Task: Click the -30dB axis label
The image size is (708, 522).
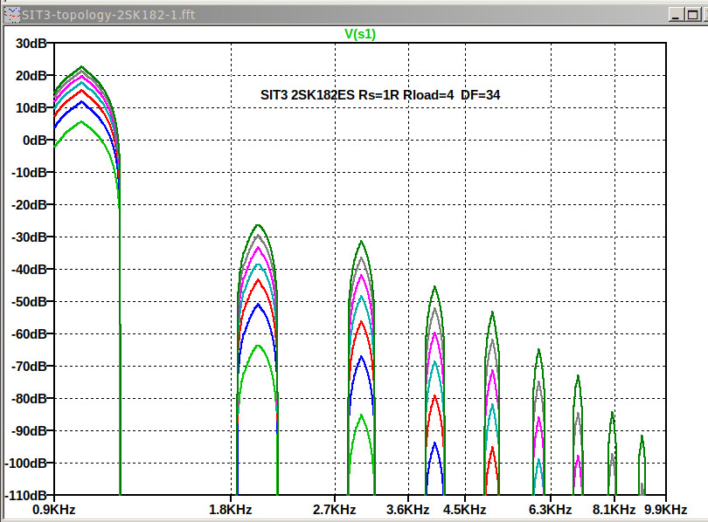Action: (30, 237)
